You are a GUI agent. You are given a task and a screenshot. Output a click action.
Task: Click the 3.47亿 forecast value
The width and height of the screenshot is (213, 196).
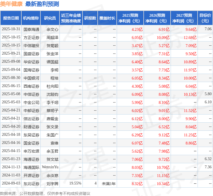[x=137, y=46]
